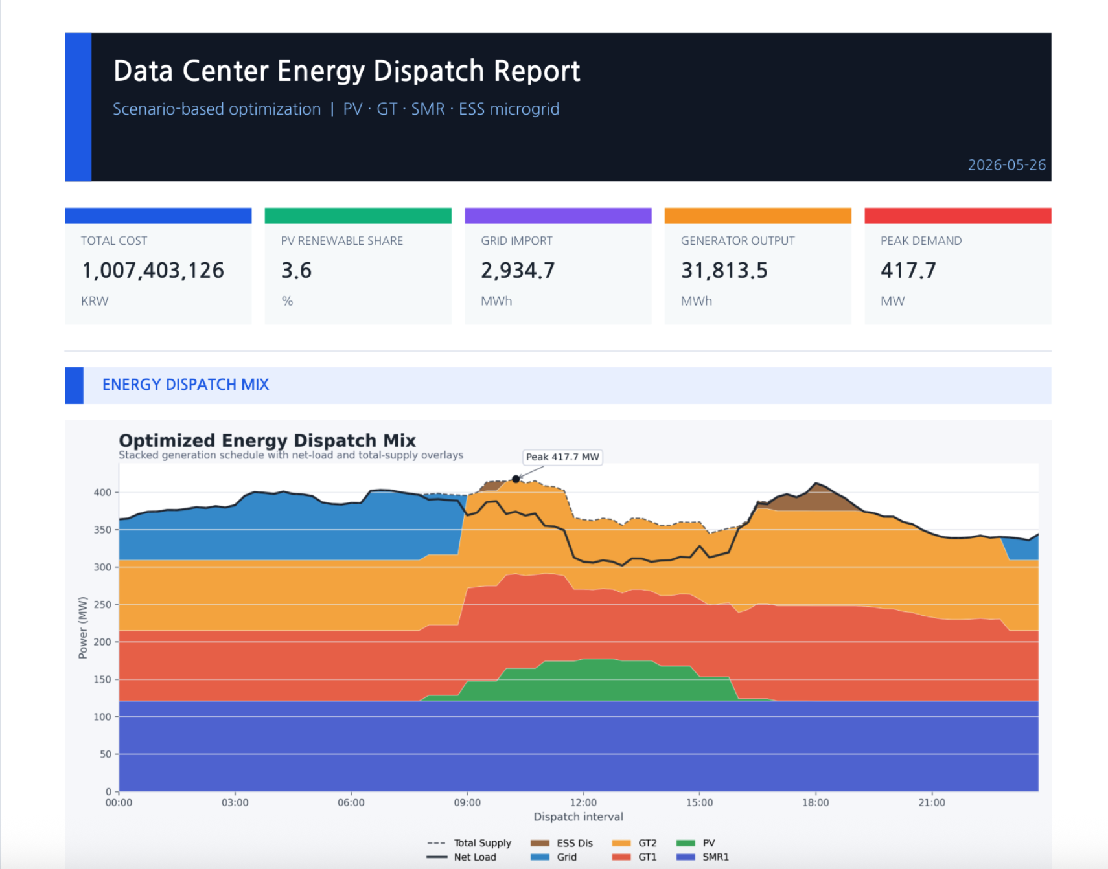Click the "Data Center Energy Dispatch Report" title
The image size is (1108, 869).
pos(347,71)
